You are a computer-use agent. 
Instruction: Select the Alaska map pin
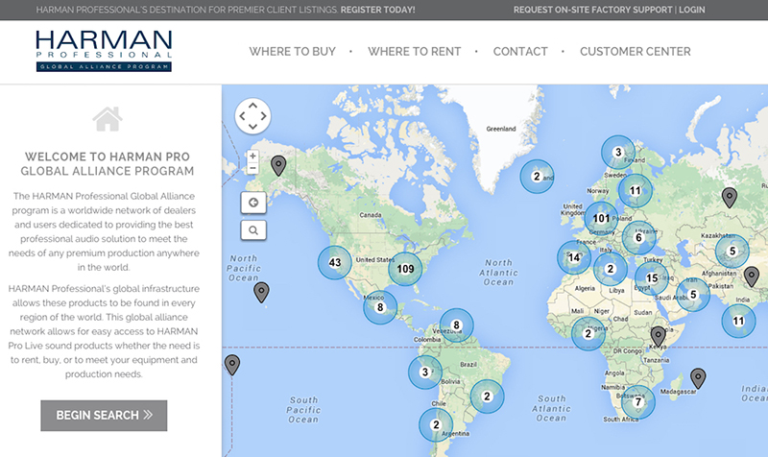coord(278,165)
